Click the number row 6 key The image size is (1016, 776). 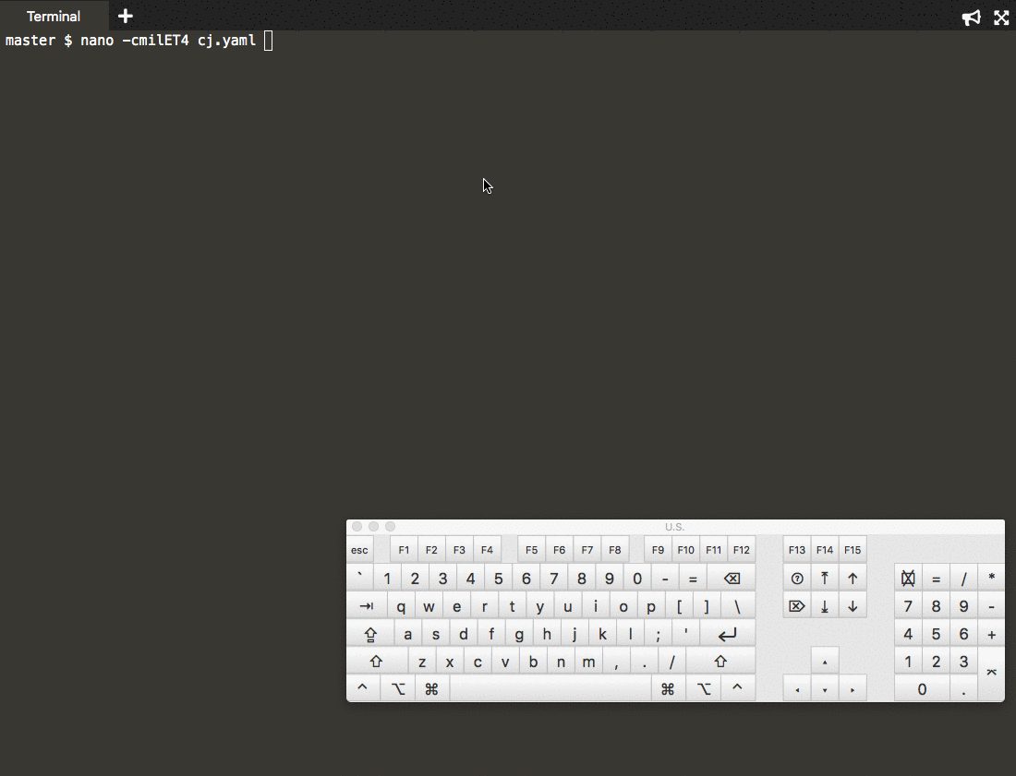tap(526, 579)
